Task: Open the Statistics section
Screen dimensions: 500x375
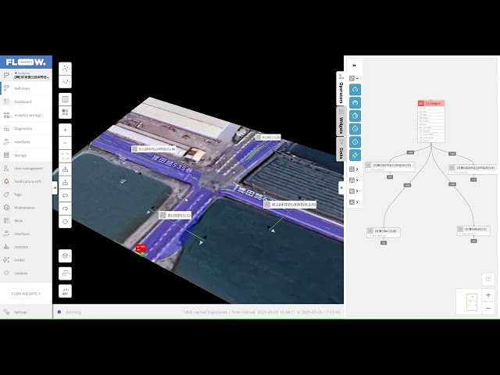Action: click(x=21, y=247)
